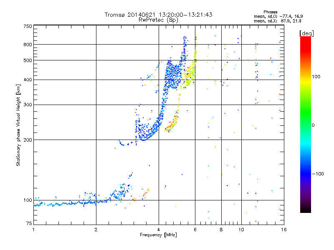Screen dimensions: 334x250
Task: Click the '200' y-axis tick label
Action: [28, 140]
